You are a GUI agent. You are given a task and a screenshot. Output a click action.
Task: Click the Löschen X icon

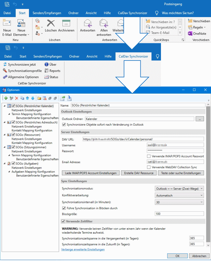click(51, 23)
